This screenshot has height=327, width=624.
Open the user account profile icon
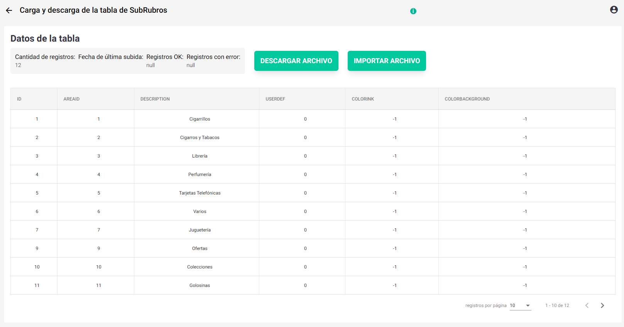(x=614, y=10)
